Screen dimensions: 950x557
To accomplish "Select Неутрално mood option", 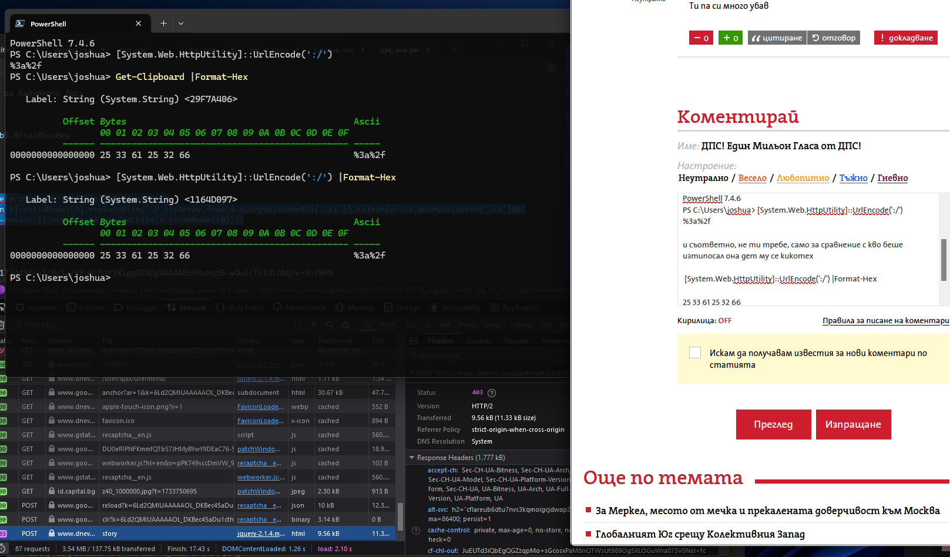I will [x=703, y=178].
